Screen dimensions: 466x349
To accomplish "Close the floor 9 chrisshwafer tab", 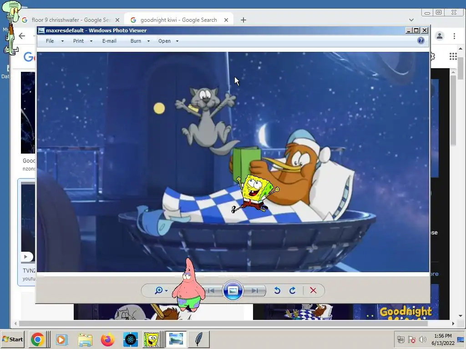I will 117,20.
